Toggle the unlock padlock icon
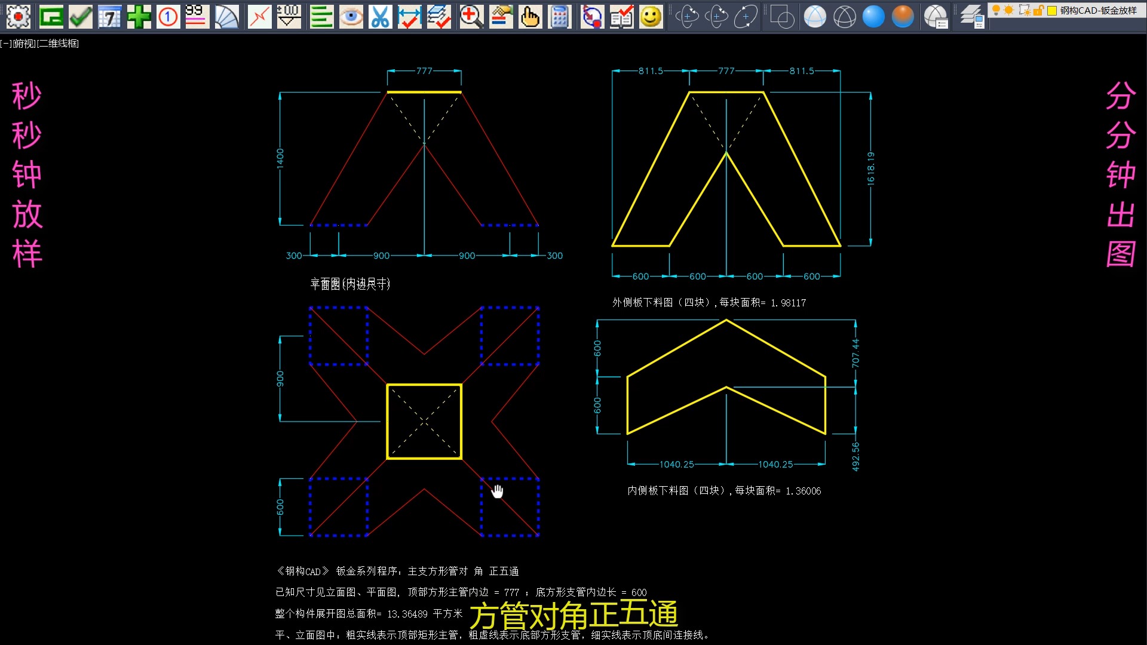This screenshot has height=645, width=1147. [x=1038, y=10]
